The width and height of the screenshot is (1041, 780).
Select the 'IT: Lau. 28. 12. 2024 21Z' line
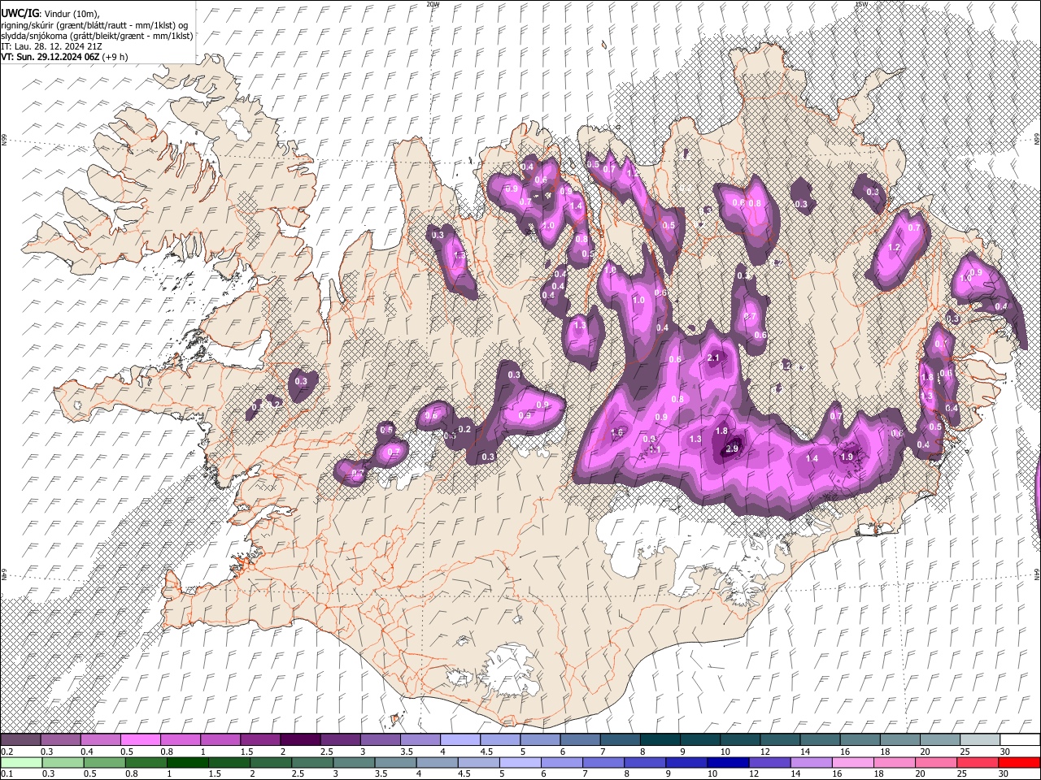(51, 46)
